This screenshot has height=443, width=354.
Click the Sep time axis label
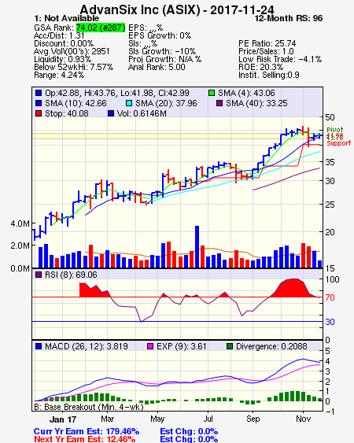253,419
